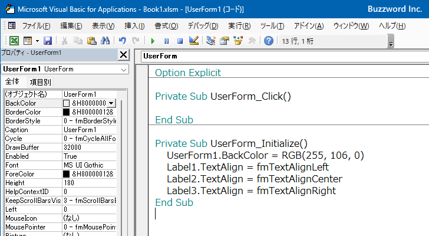Toggle Design Mode icon
The image size is (429, 236).
click(193, 41)
